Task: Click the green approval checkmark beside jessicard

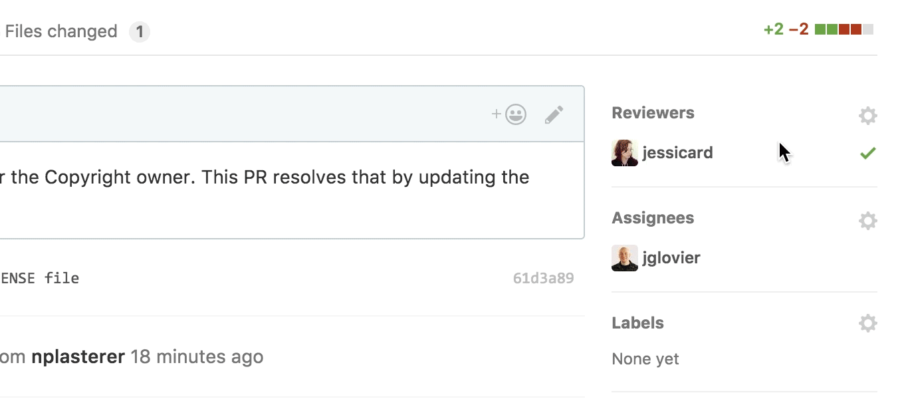Action: tap(867, 153)
